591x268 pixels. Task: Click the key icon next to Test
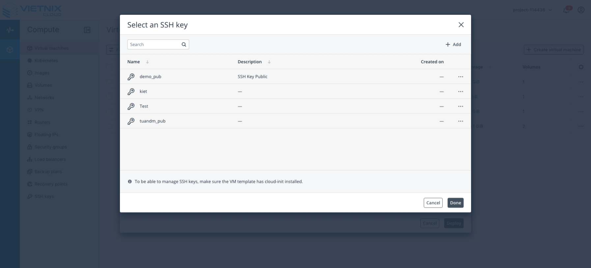tap(131, 106)
